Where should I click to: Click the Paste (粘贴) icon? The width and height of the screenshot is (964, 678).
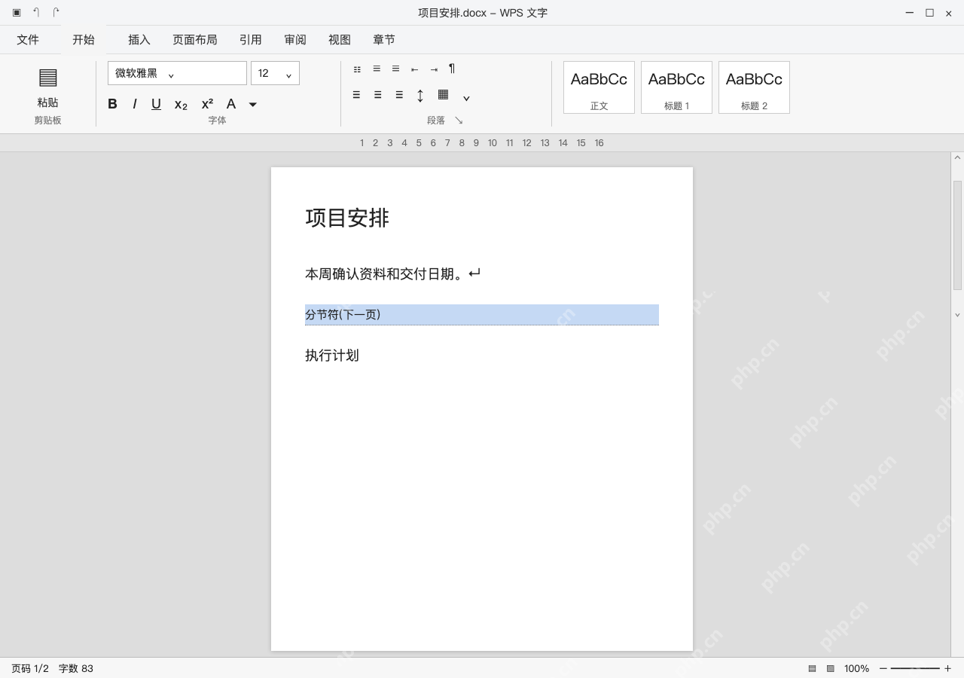point(47,77)
